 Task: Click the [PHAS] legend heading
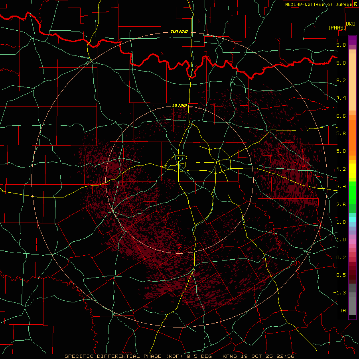pyautogui.click(x=337, y=28)
